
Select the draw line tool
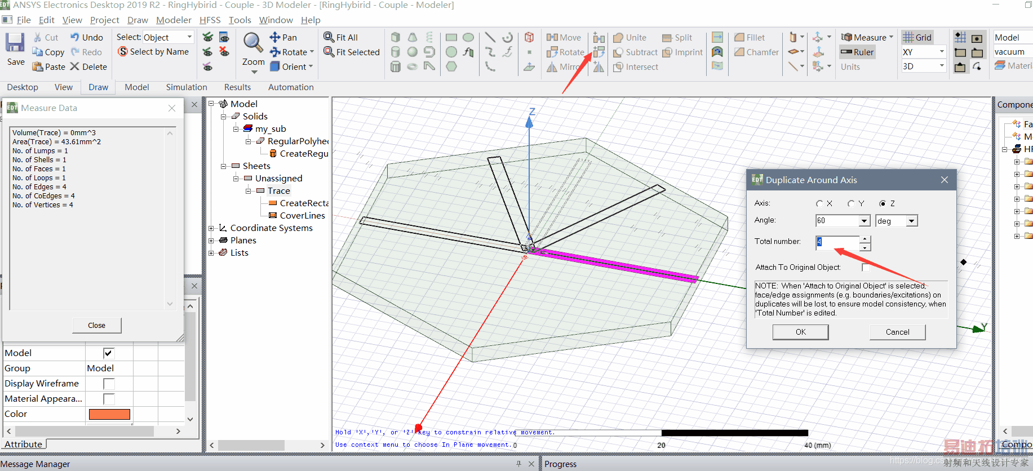(490, 37)
